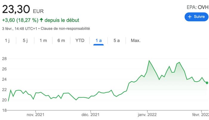Screen dimensions: 209x120
Task: Open the Clause de non-responsabilité link
Action: [65, 29]
